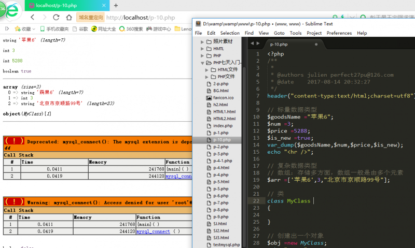Open the 收藏 favorites dropdown

point(25,29)
